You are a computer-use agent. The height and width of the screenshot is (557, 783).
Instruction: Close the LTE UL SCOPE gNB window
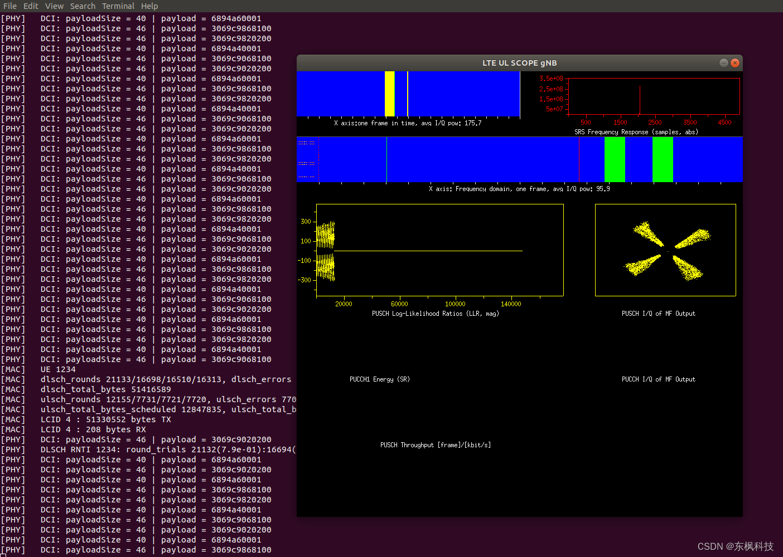[x=735, y=63]
